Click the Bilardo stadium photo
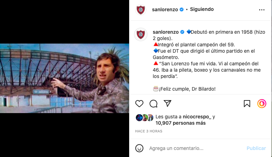This screenshot has height=157, width=272. click(64, 78)
